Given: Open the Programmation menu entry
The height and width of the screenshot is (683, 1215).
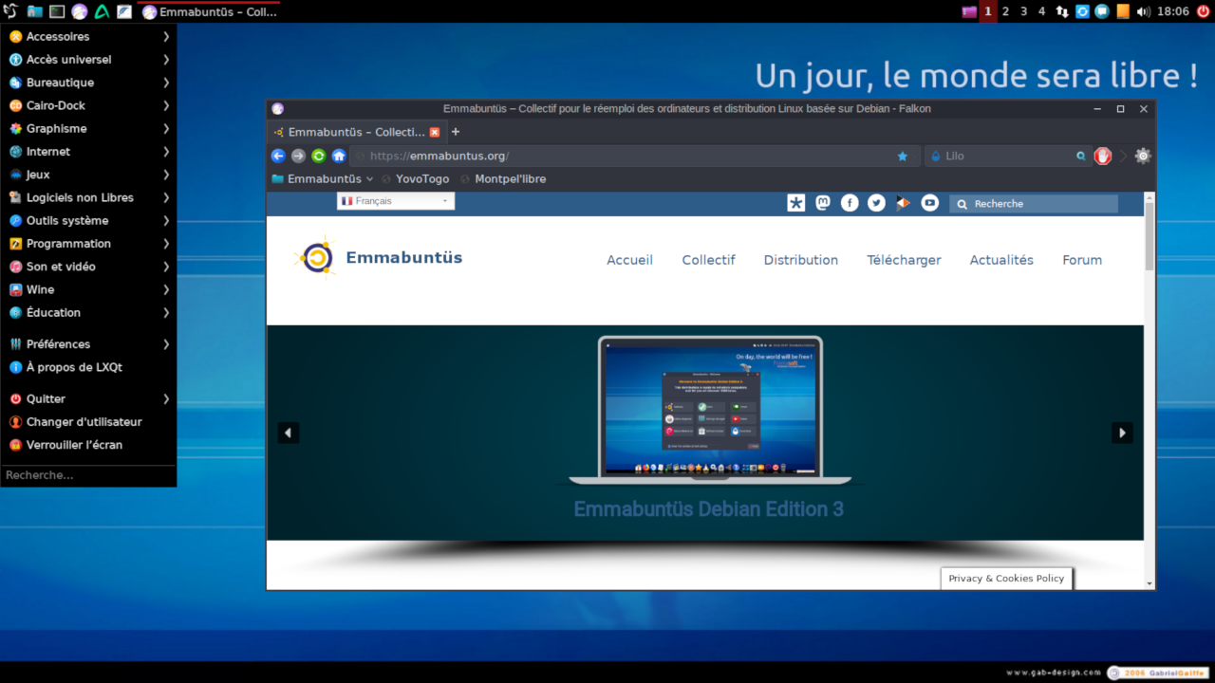Looking at the screenshot, I should click(88, 243).
